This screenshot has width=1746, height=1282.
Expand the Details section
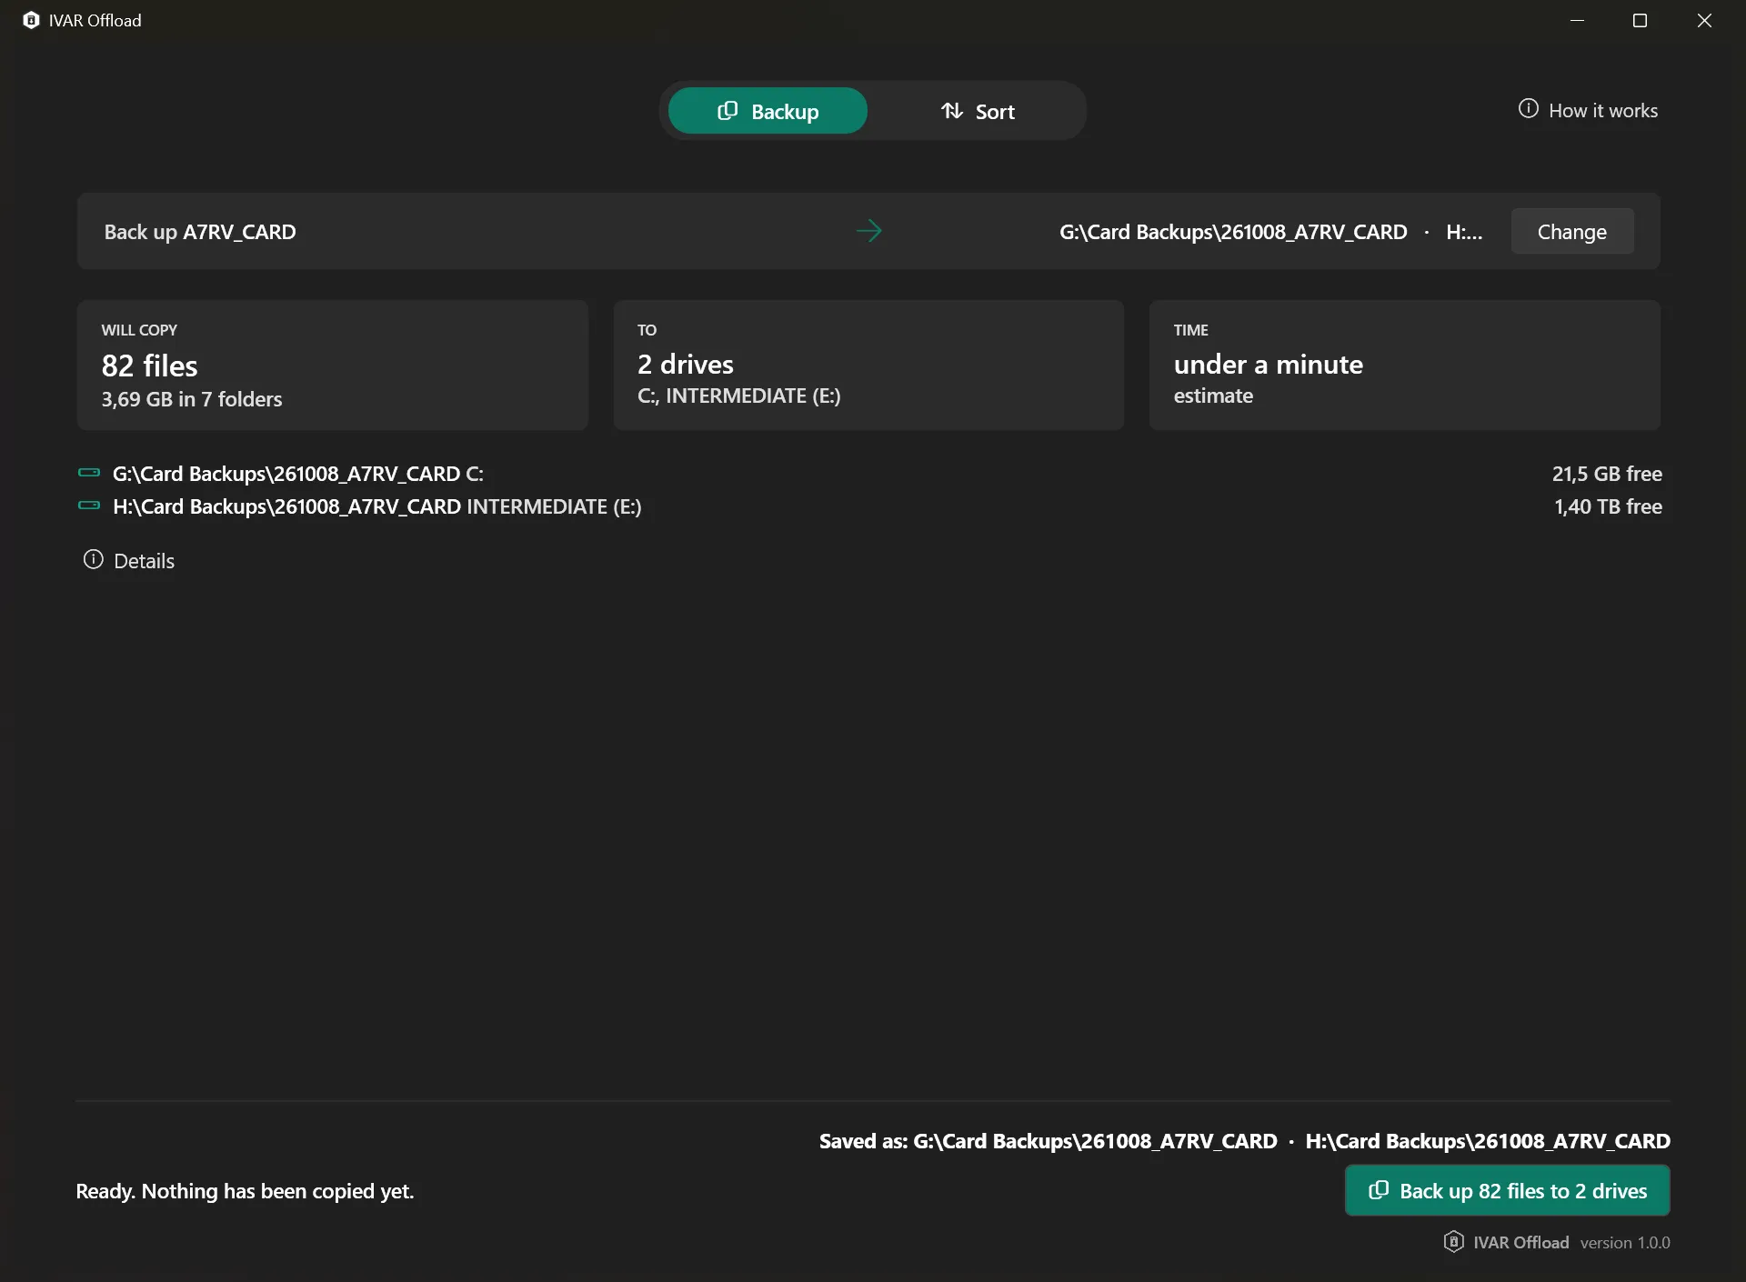coord(128,560)
